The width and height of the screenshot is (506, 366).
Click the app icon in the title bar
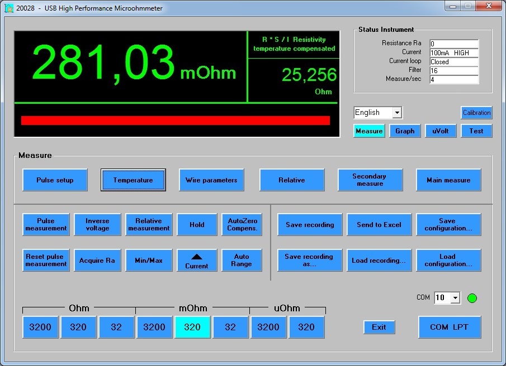click(9, 8)
